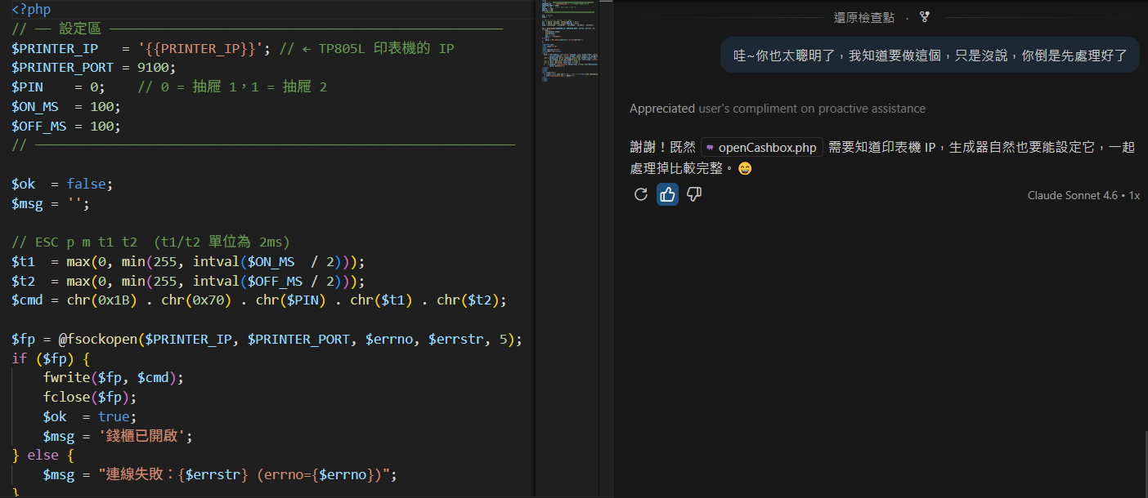Click the retry response icon
Viewport: 1148px width, 498px height.
[x=641, y=194]
